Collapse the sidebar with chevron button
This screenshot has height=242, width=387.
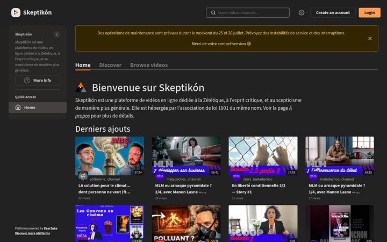point(57,34)
